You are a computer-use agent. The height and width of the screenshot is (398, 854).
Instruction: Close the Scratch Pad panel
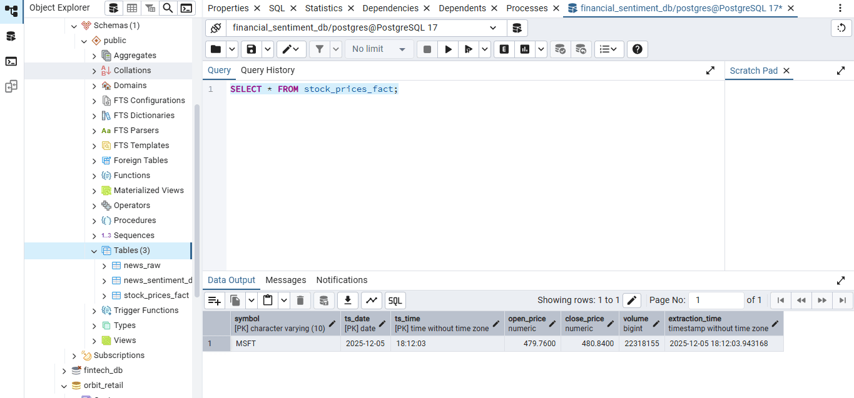[786, 71]
